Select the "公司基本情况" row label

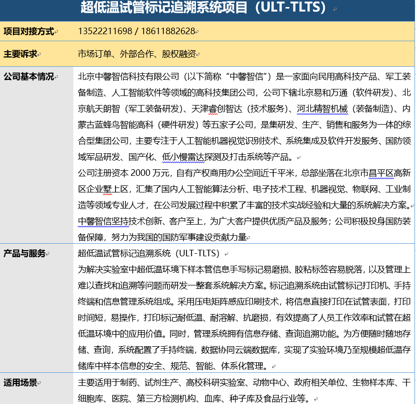tap(29, 77)
